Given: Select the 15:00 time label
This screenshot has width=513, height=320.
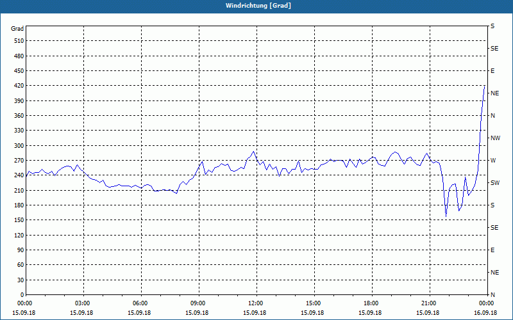Looking at the screenshot, I should point(312,303).
